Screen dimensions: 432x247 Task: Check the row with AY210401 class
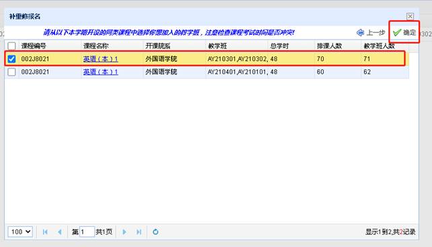11,72
